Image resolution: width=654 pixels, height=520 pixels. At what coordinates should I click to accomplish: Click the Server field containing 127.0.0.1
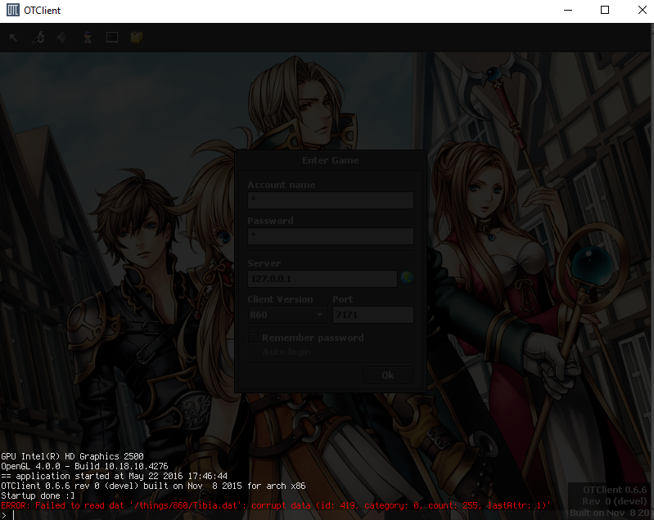point(322,279)
